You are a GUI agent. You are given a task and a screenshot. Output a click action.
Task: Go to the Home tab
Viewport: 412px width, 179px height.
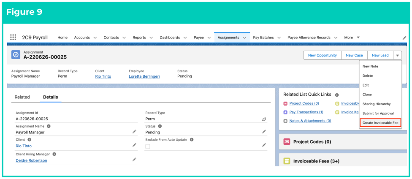click(62, 38)
